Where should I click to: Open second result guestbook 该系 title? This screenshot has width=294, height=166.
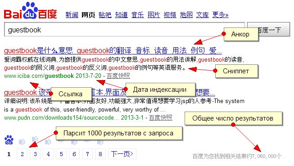109,92
